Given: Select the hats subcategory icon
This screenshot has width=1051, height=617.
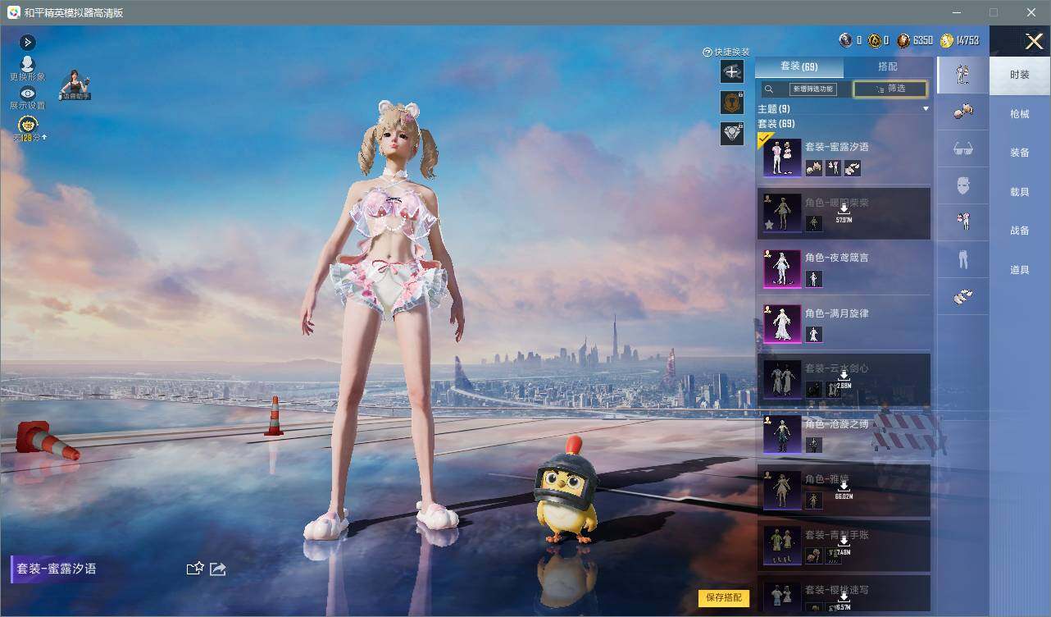Looking at the screenshot, I should tap(962, 112).
